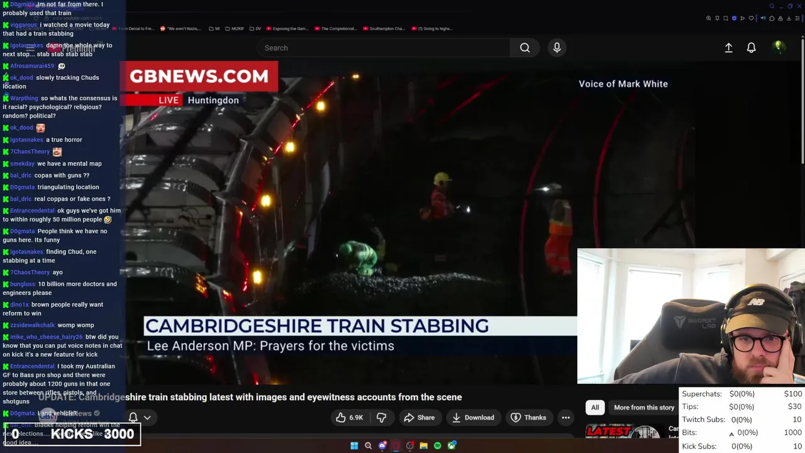Image resolution: width=805 pixels, height=453 pixels.
Task: Open Windows taskbar search icon
Action: point(368,445)
